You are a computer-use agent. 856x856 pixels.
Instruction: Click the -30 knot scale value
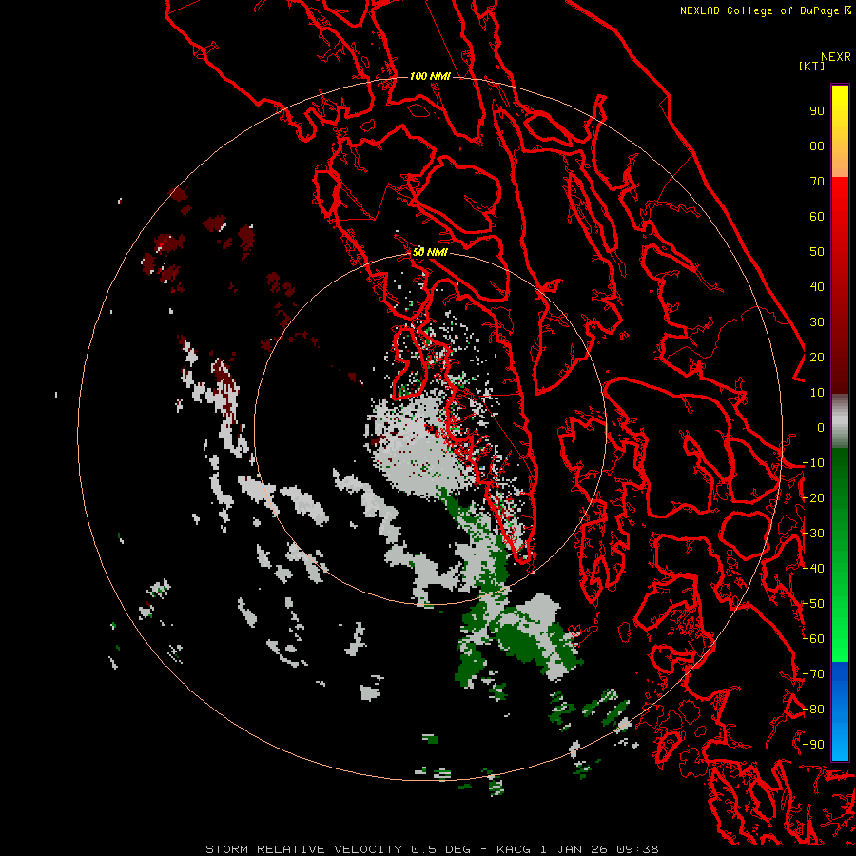pyautogui.click(x=813, y=534)
